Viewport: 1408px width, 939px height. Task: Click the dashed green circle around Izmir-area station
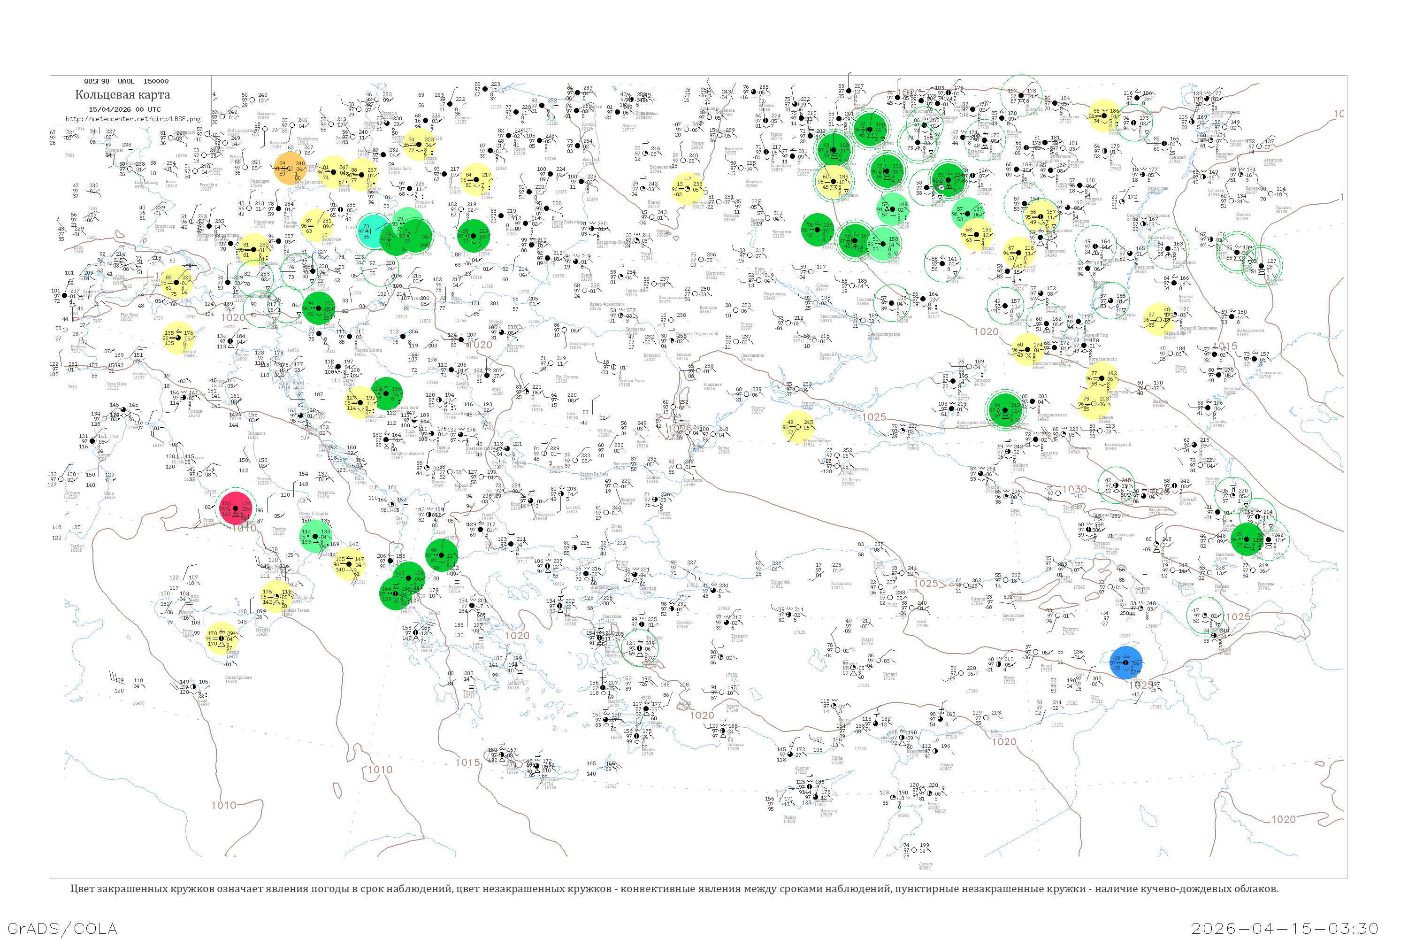pos(639,648)
